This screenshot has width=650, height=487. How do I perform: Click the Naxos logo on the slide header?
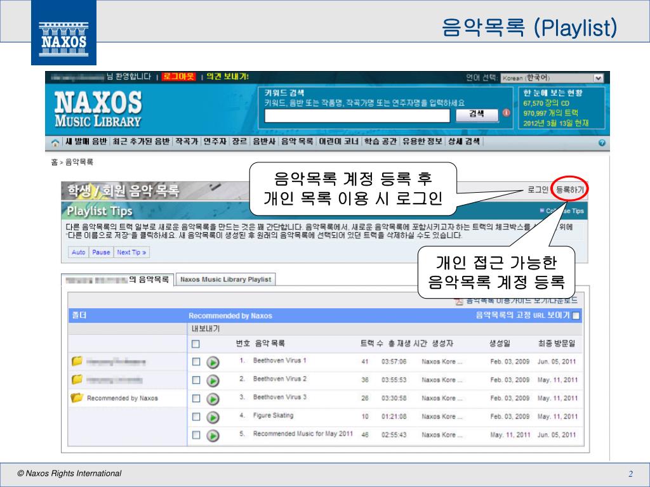pos(63,33)
